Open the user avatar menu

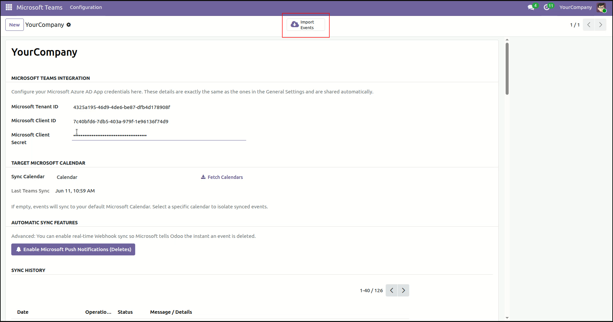(601, 7)
